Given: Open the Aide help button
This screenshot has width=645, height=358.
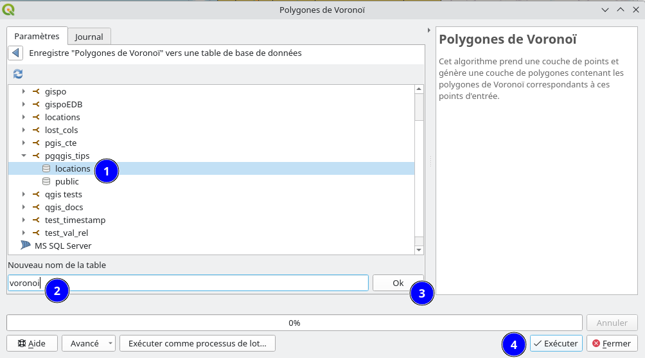Looking at the screenshot, I should tap(32, 343).
